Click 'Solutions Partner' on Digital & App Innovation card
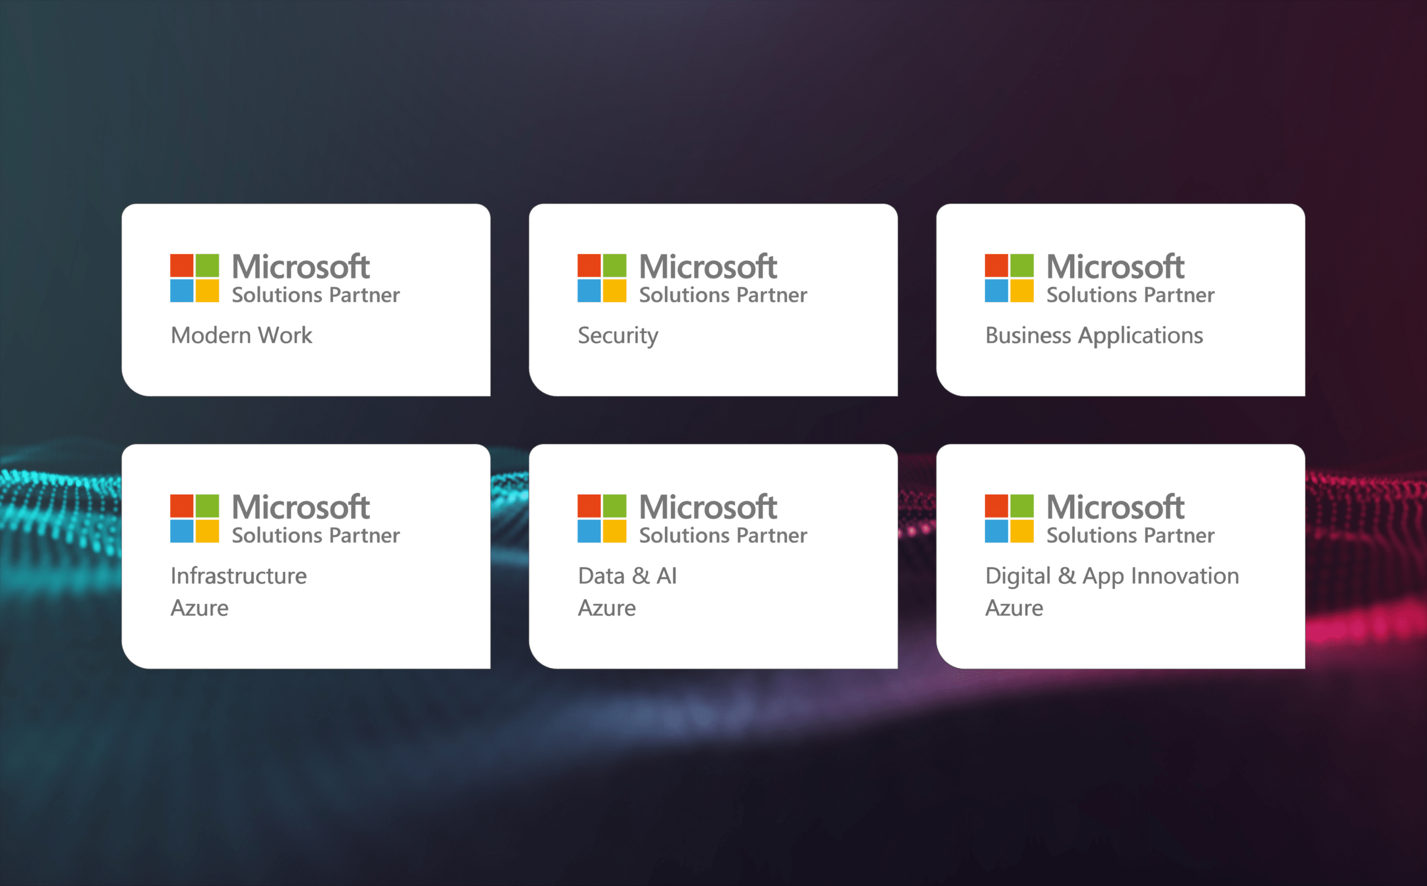1427x886 pixels. (1130, 535)
